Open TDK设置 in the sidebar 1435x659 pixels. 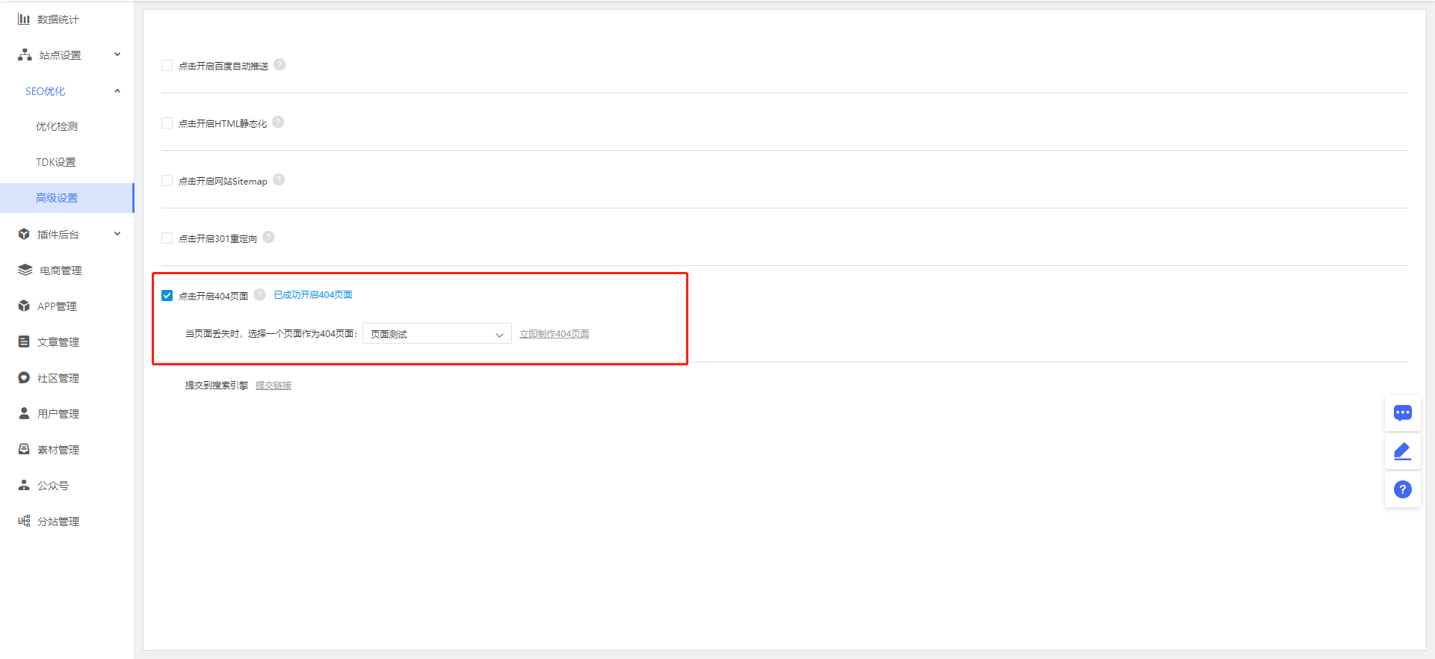[56, 162]
